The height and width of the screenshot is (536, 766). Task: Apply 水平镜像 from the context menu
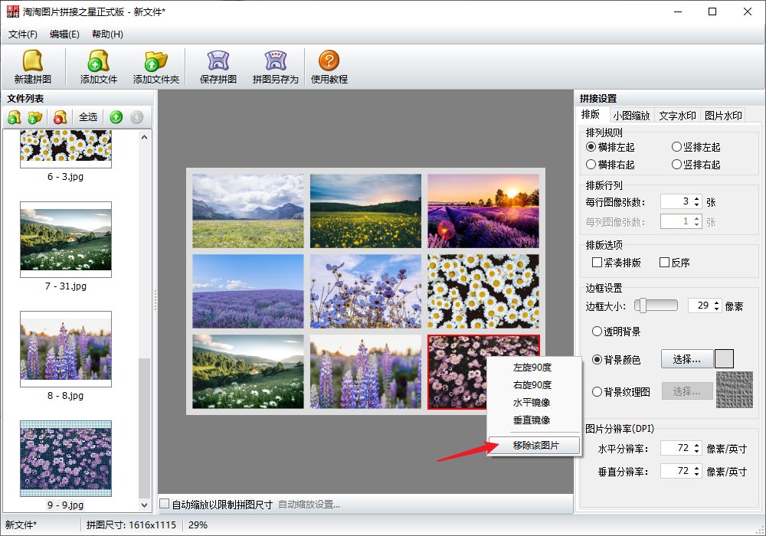pyautogui.click(x=533, y=402)
